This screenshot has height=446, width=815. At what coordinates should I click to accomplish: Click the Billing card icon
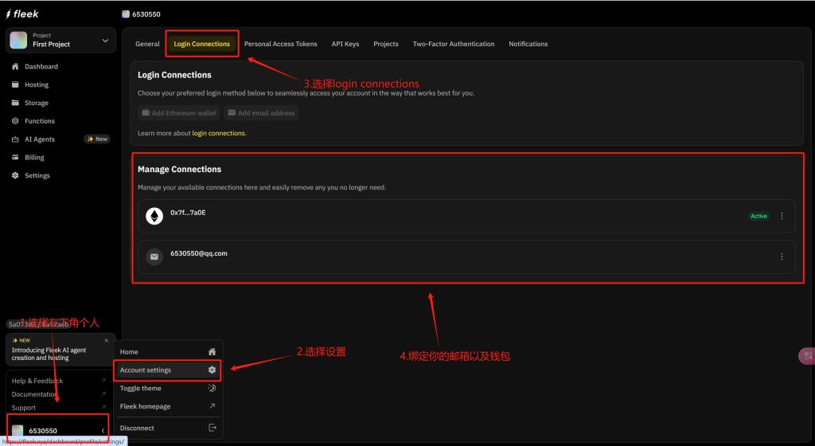click(15, 157)
